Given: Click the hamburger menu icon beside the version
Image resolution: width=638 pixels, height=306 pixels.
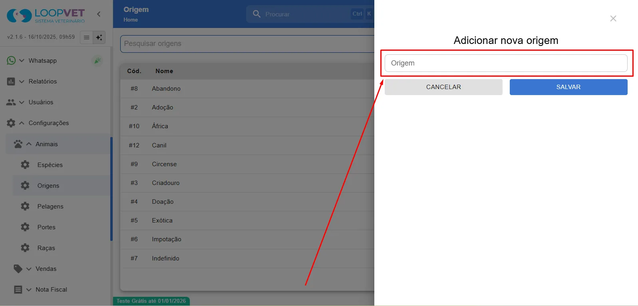Looking at the screenshot, I should 86,37.
